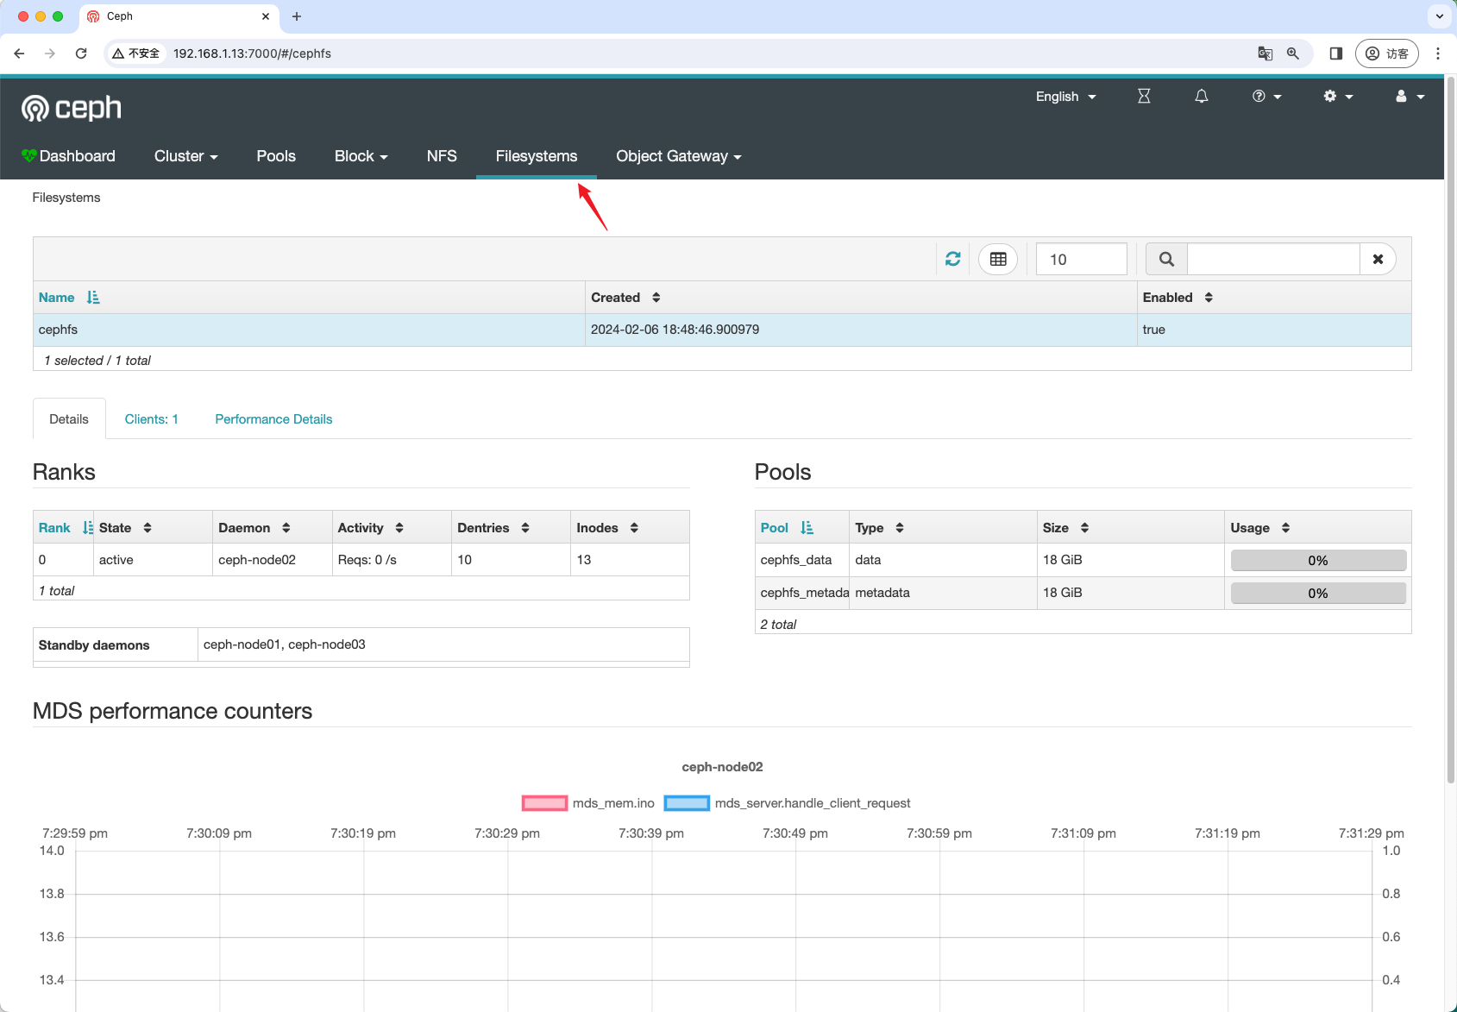The image size is (1457, 1012).
Task: Click the created date 2024-02-06 18:48:46.900979
Action: (675, 330)
